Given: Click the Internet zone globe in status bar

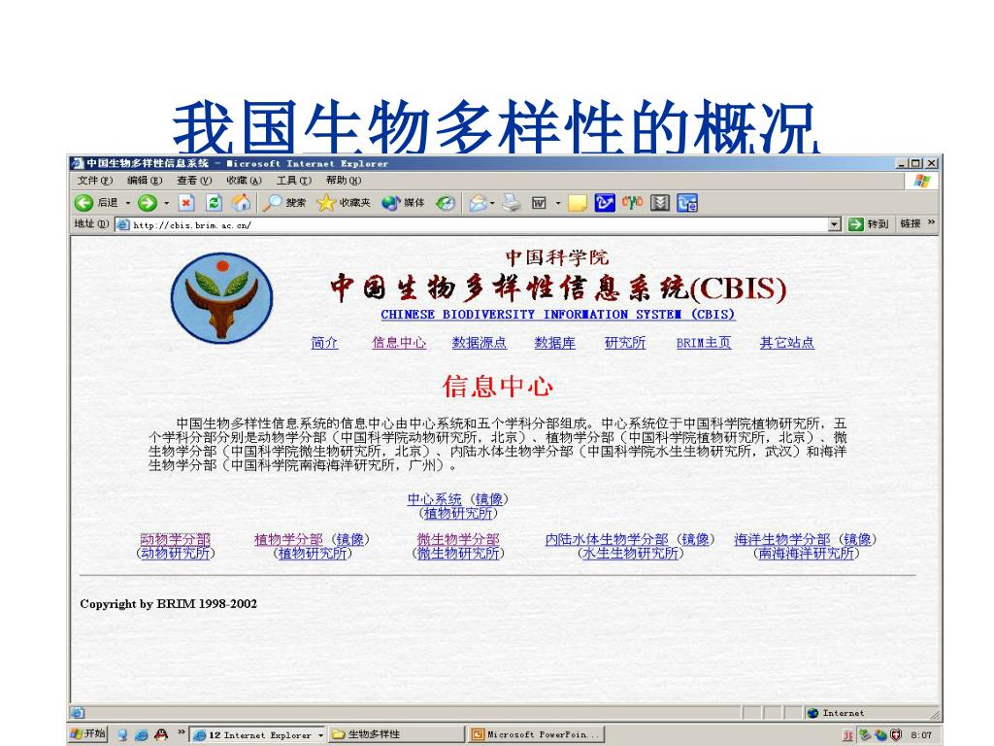Looking at the screenshot, I should (813, 713).
